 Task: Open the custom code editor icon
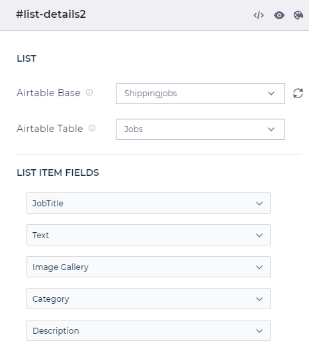(x=259, y=15)
